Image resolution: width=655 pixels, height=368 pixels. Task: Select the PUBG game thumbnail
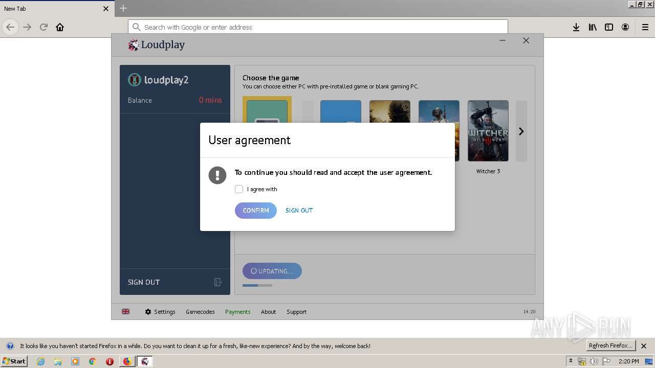(439, 111)
